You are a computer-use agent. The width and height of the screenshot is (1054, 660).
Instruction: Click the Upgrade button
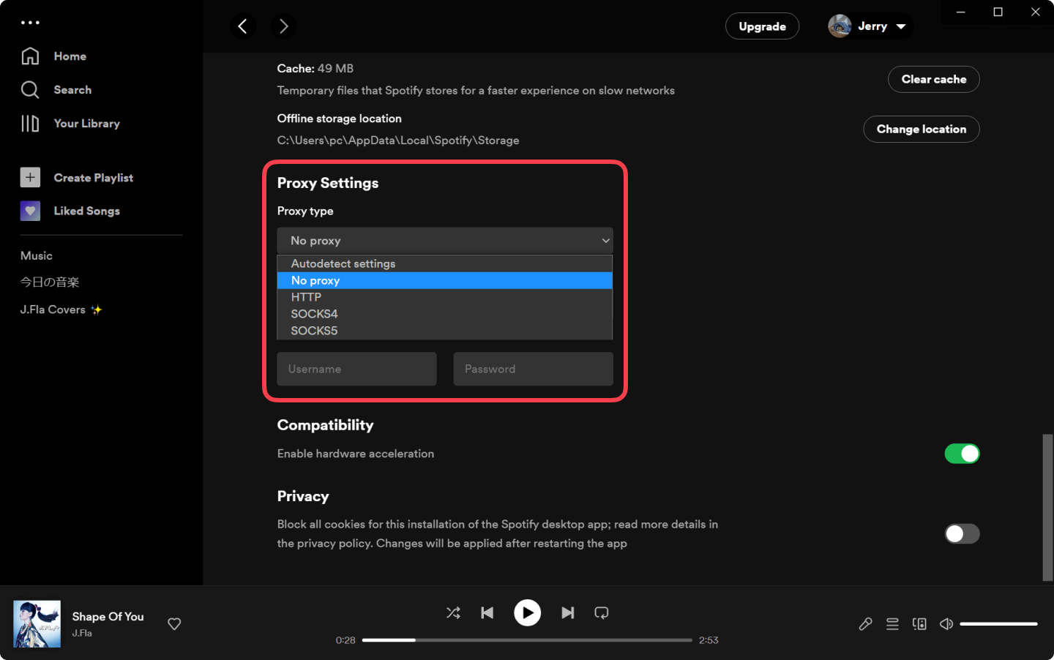[762, 26]
